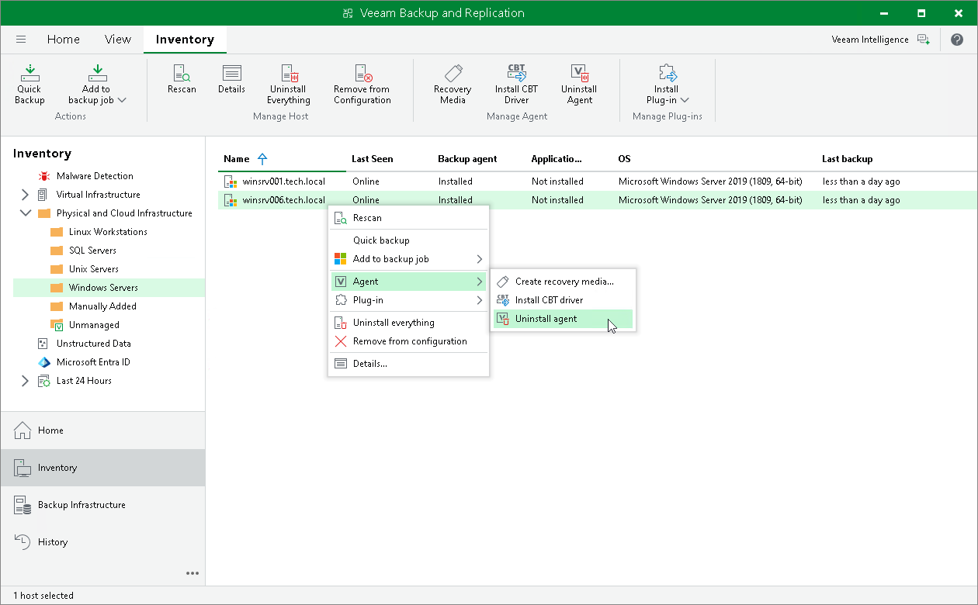Sort by the Name column header
Viewport: 978px width, 605px height.
pos(237,159)
